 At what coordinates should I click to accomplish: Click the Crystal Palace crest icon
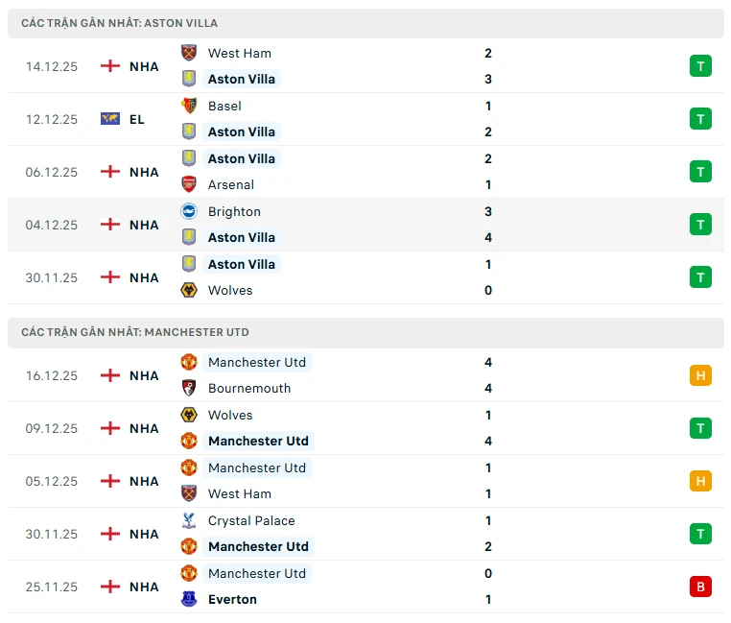pos(189,520)
